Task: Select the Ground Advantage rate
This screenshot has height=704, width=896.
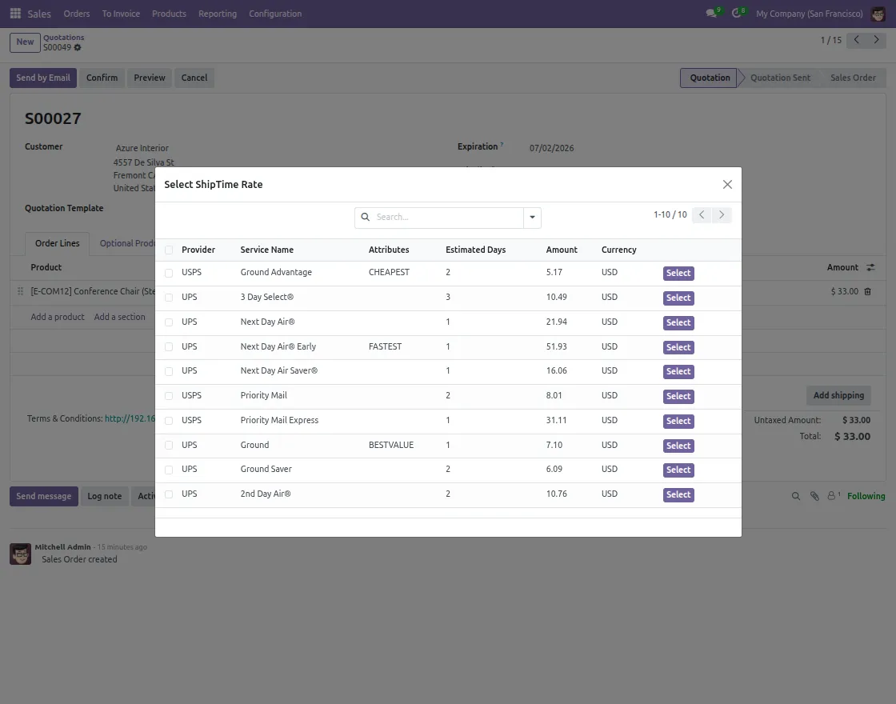Action: pyautogui.click(x=678, y=273)
